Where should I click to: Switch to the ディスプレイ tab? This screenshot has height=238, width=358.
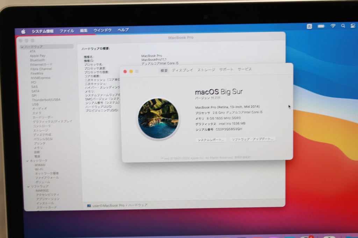(x=182, y=70)
